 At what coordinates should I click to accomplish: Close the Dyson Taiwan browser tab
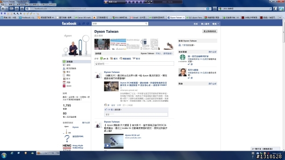(183, 18)
